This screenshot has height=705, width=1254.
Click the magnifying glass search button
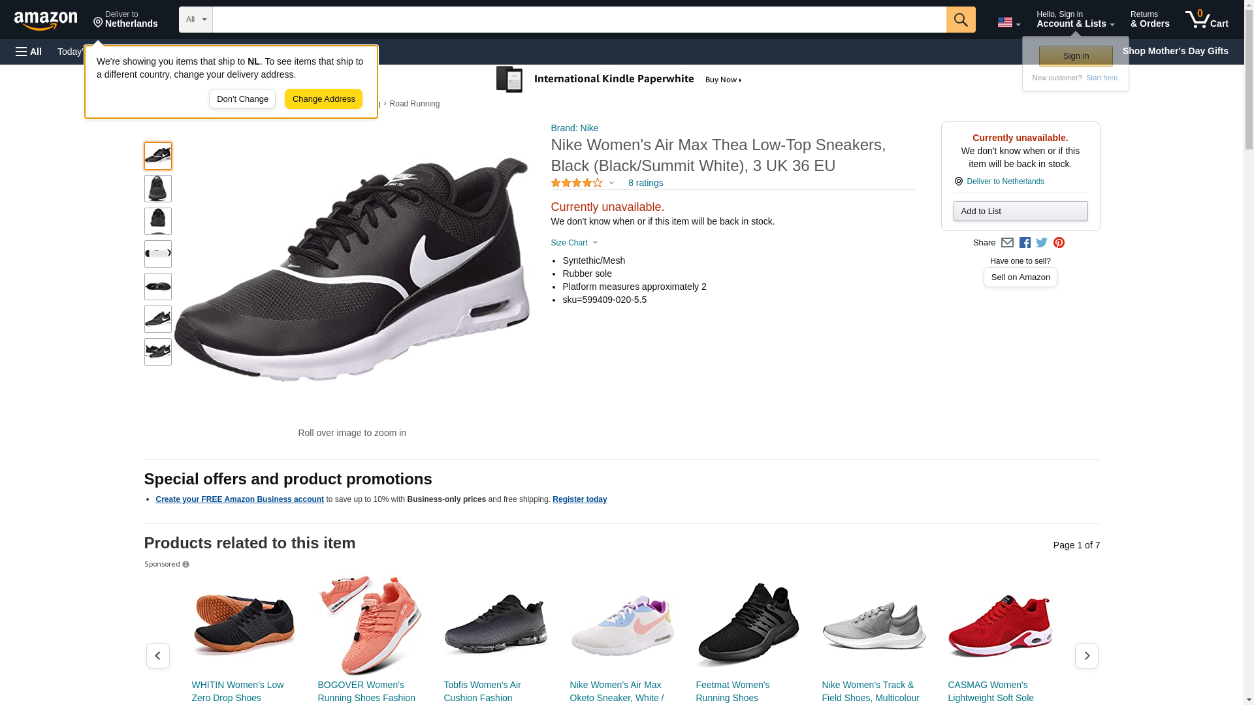(x=960, y=20)
